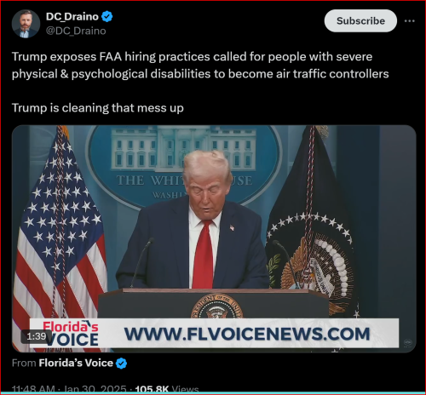Click the Florida's Voice logo in video banner
The width and height of the screenshot is (426, 395).
coord(71,334)
